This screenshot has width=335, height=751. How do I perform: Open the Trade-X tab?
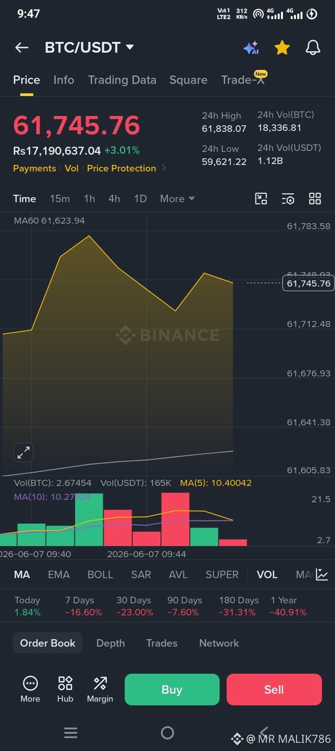243,80
